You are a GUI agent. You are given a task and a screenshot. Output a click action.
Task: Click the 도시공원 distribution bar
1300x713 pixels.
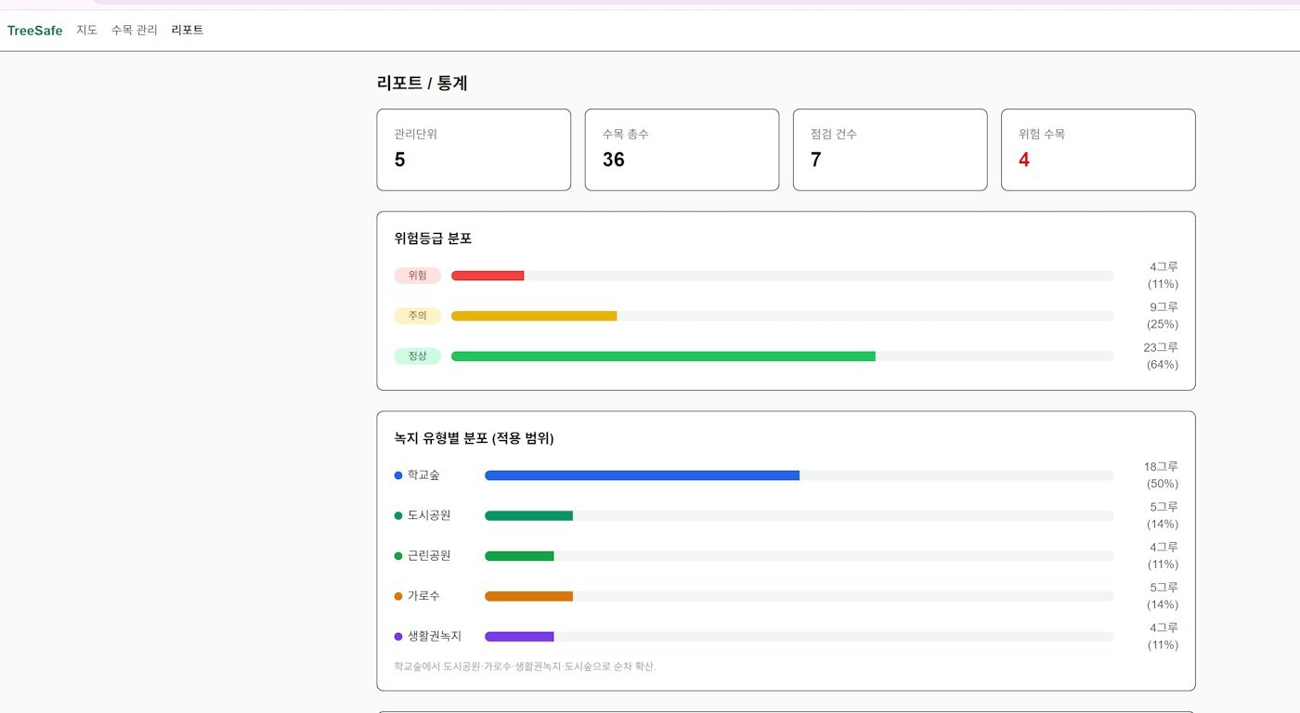pyautogui.click(x=528, y=515)
